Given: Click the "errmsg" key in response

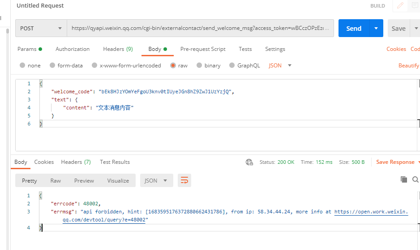Looking at the screenshot, I should [x=63, y=212].
